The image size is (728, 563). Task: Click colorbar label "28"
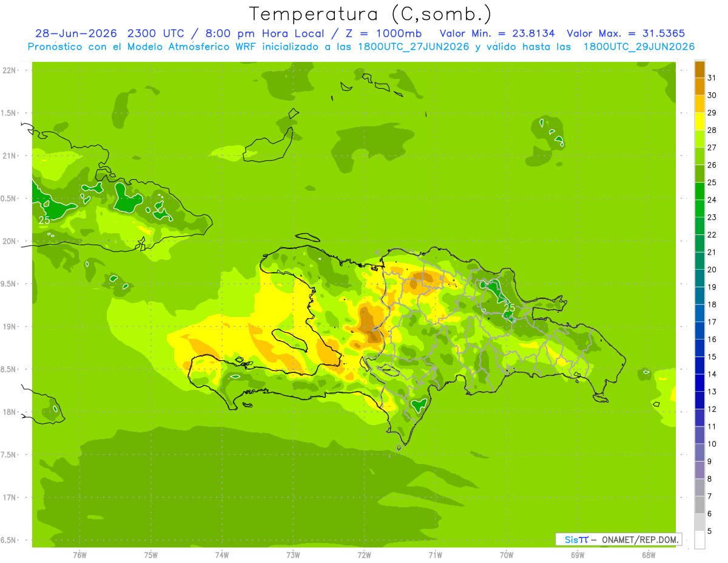coord(712,130)
